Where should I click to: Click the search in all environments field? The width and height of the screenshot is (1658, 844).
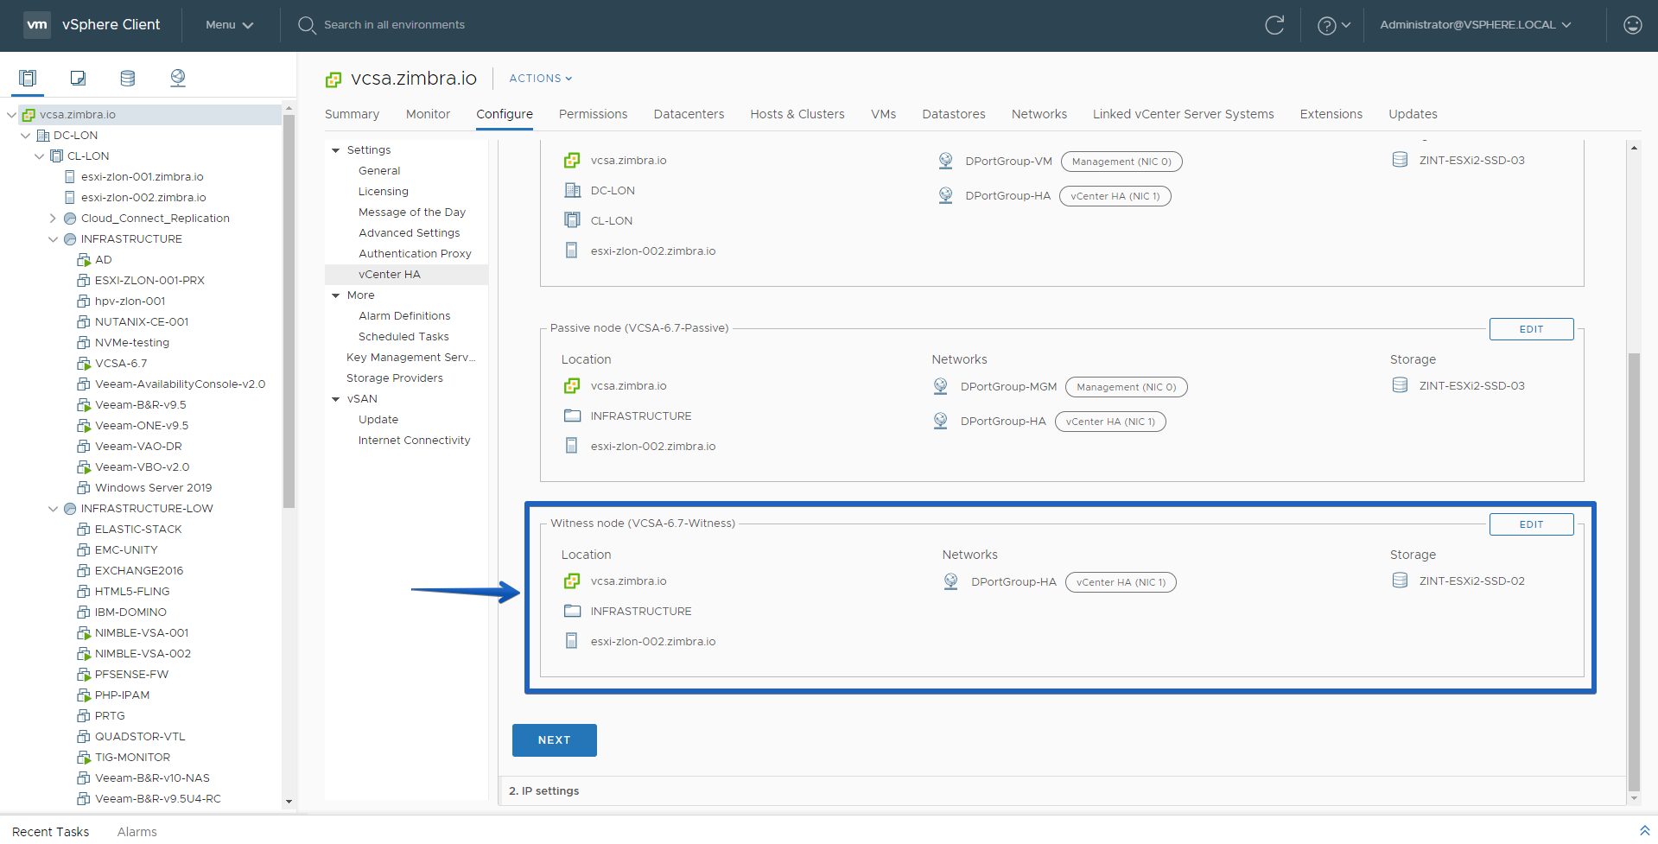click(x=394, y=25)
